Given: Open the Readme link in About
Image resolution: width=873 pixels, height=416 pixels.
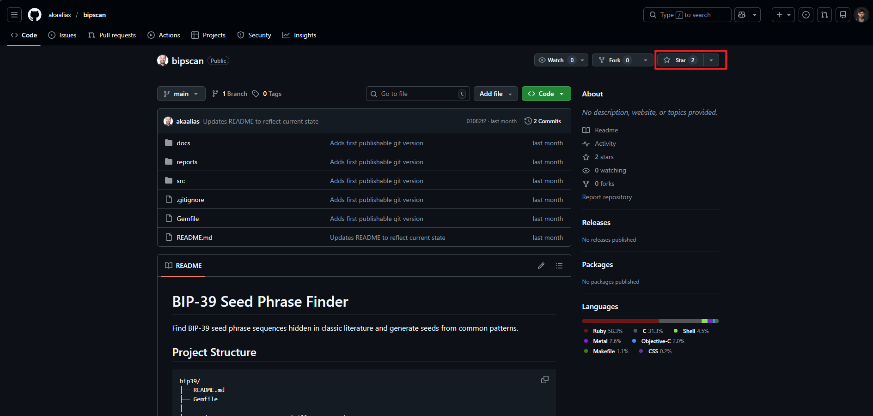Looking at the screenshot, I should click(600, 130).
